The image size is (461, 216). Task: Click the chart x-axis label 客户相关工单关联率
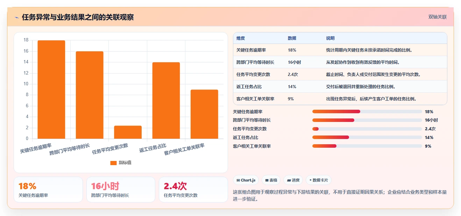pyautogui.click(x=184, y=149)
